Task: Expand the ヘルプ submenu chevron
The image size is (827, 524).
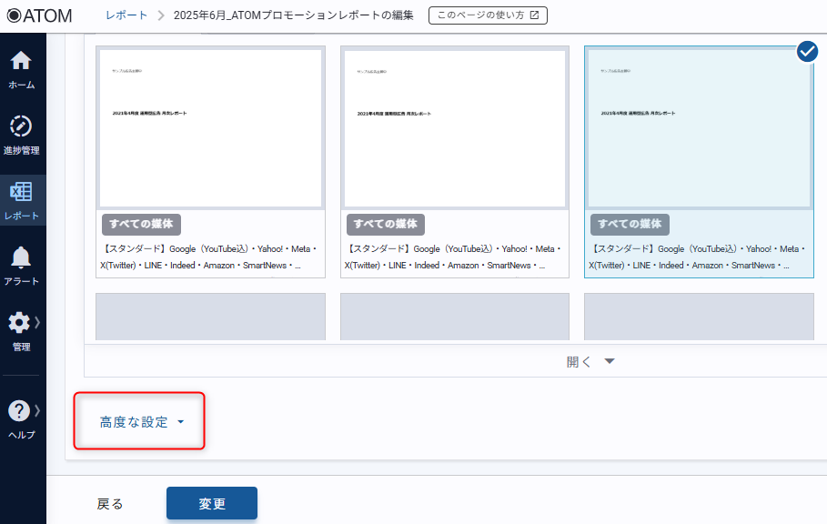Action: [x=37, y=410]
